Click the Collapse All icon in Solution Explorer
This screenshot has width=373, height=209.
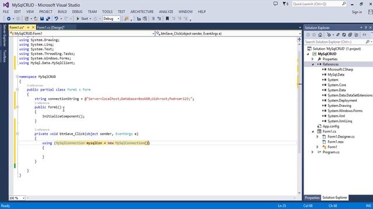click(350, 35)
